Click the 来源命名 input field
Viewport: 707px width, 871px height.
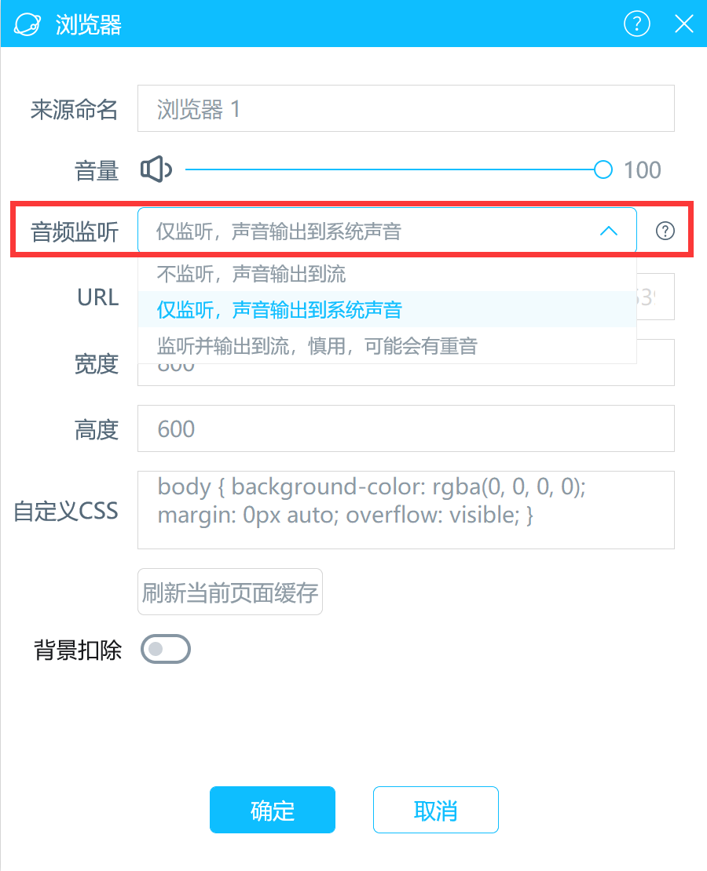pos(406,108)
